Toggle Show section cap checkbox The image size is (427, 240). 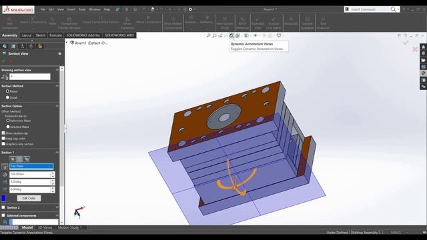(3, 133)
